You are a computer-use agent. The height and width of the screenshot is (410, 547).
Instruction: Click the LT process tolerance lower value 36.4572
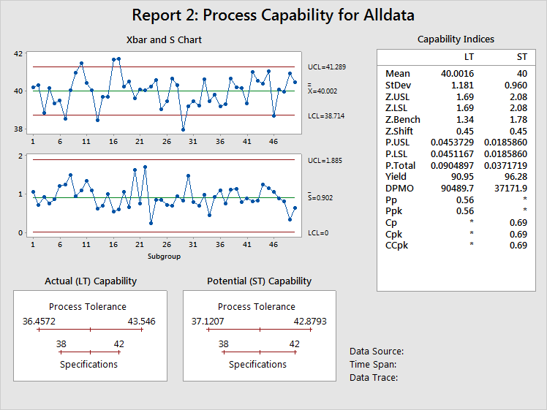[x=39, y=321]
